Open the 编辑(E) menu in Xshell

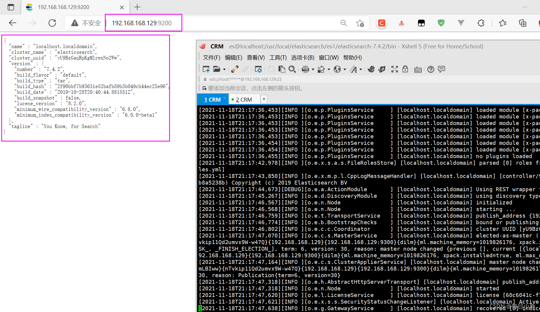(x=233, y=57)
